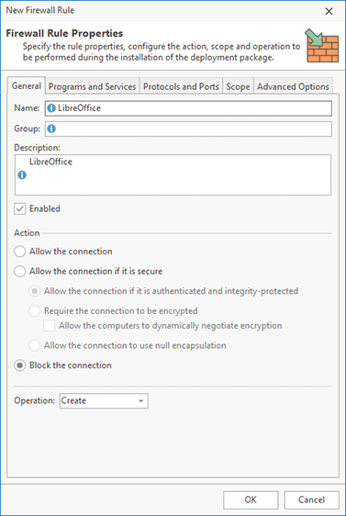Open the Advanced Options tab
Viewport: 346px width, 516px height.
tap(293, 86)
